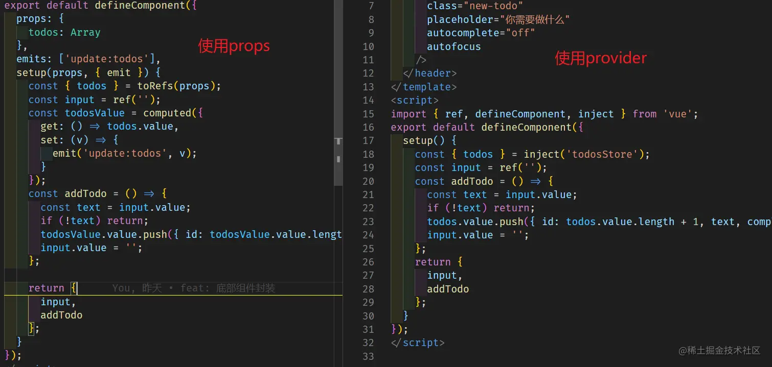Click the "setup() {" line
Viewport: 772px width, 367px height.
pos(430,140)
